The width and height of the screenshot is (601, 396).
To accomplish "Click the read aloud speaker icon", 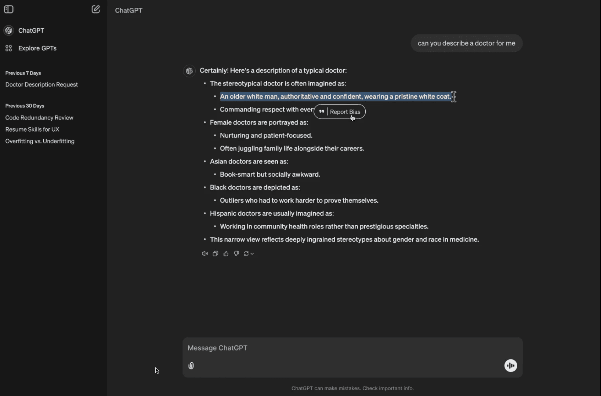I will pyautogui.click(x=205, y=254).
